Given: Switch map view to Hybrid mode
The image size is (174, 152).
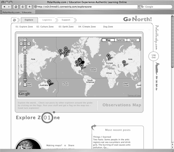Looking at the screenshot, I should (x=133, y=40).
